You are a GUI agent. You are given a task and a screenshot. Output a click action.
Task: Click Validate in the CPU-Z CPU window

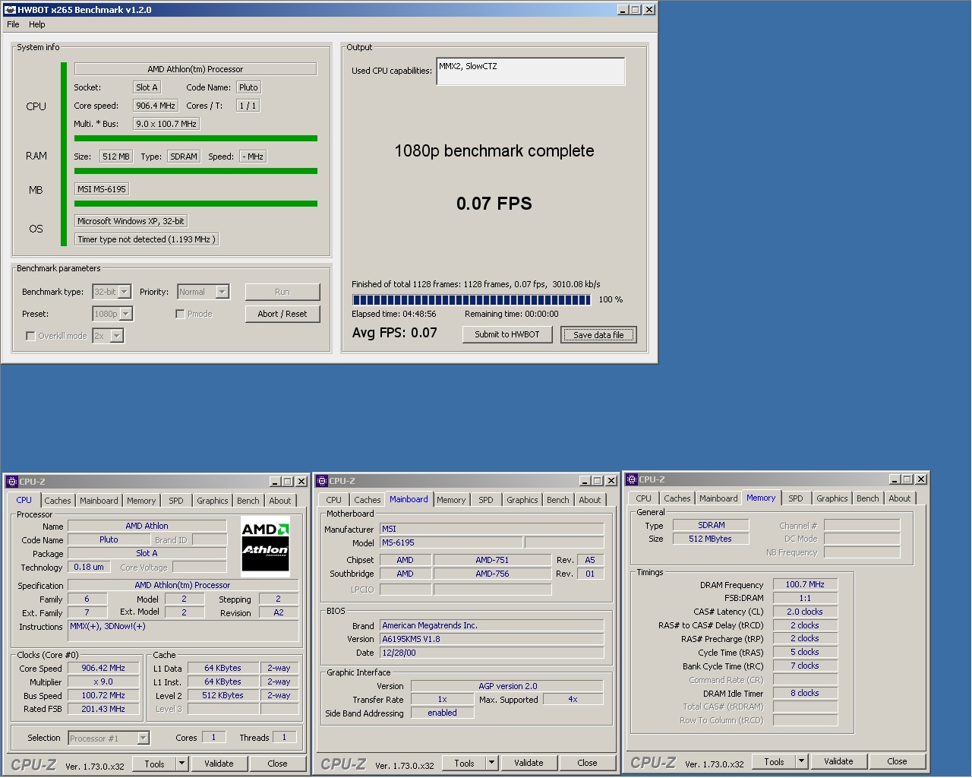coord(219,764)
